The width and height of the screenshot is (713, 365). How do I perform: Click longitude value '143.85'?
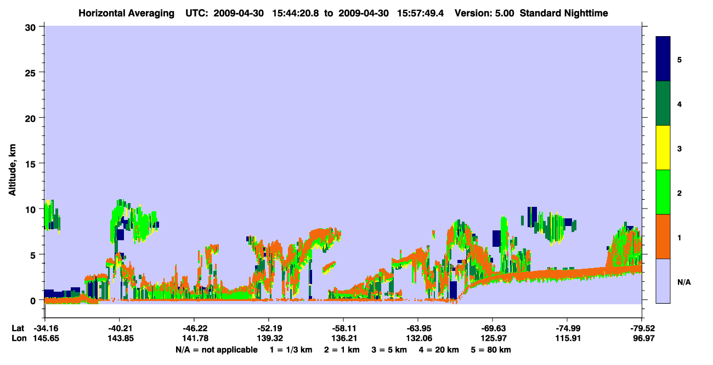[x=120, y=338]
